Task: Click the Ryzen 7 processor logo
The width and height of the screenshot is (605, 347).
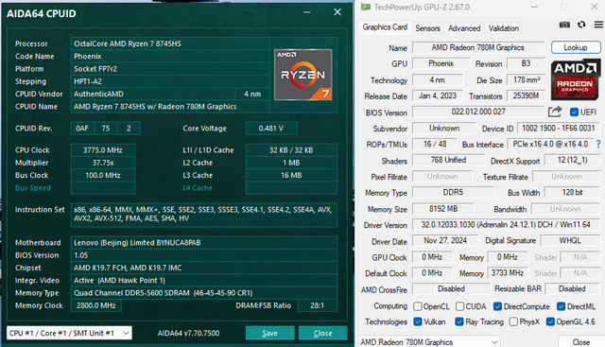Action: coord(302,75)
